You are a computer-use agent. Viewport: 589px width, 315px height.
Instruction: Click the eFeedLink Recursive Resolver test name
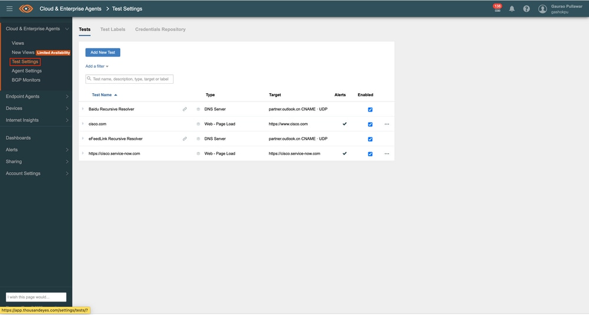click(116, 139)
